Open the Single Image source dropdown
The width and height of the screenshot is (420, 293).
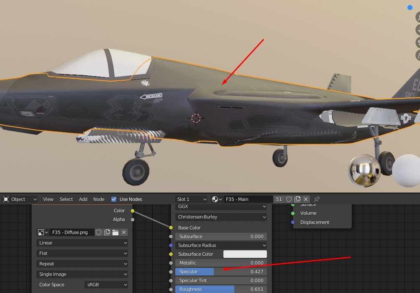[x=82, y=274]
